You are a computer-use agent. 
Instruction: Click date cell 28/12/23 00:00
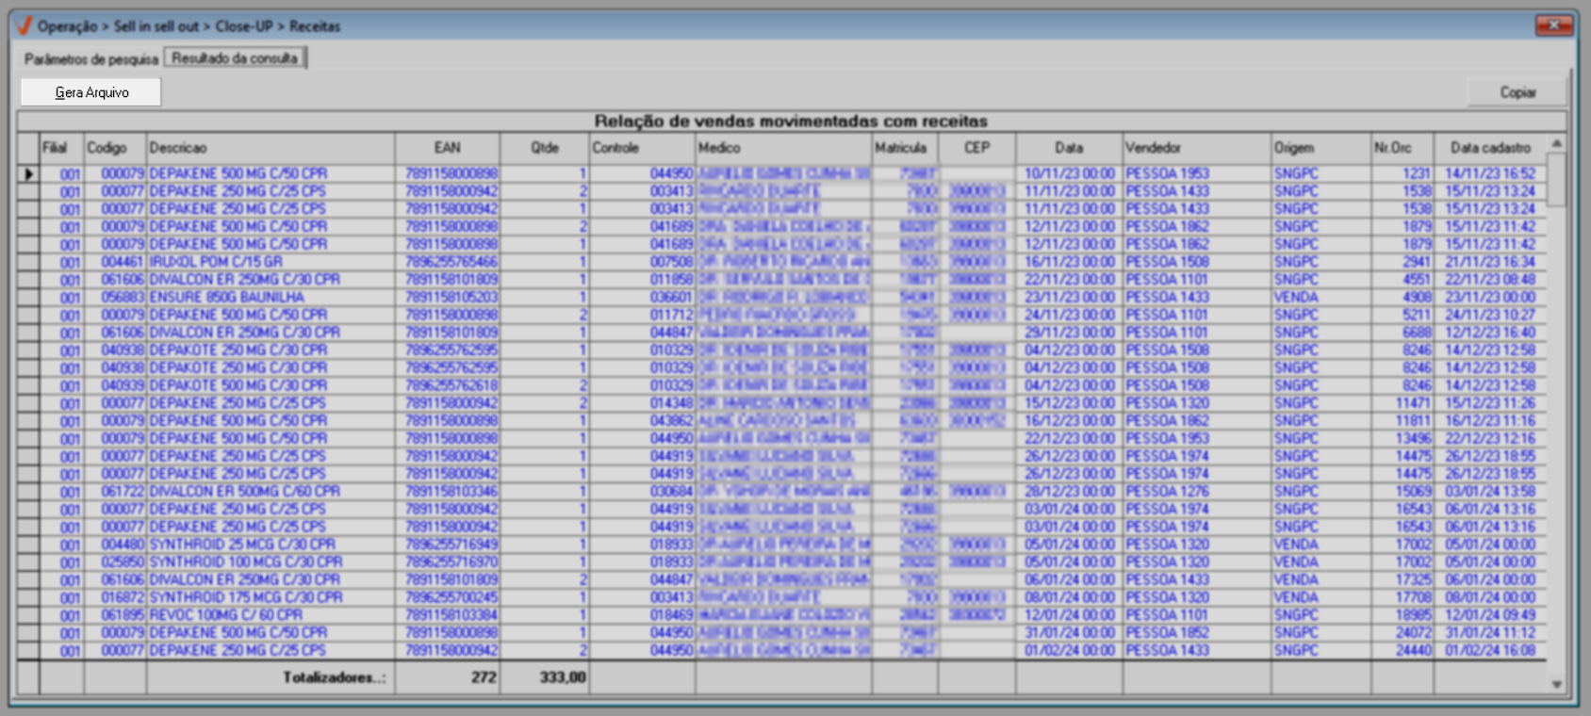tap(1070, 491)
